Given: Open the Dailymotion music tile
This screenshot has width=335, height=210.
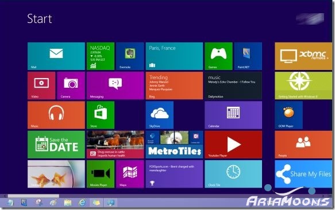Looking at the screenshot, I should coord(233,85).
